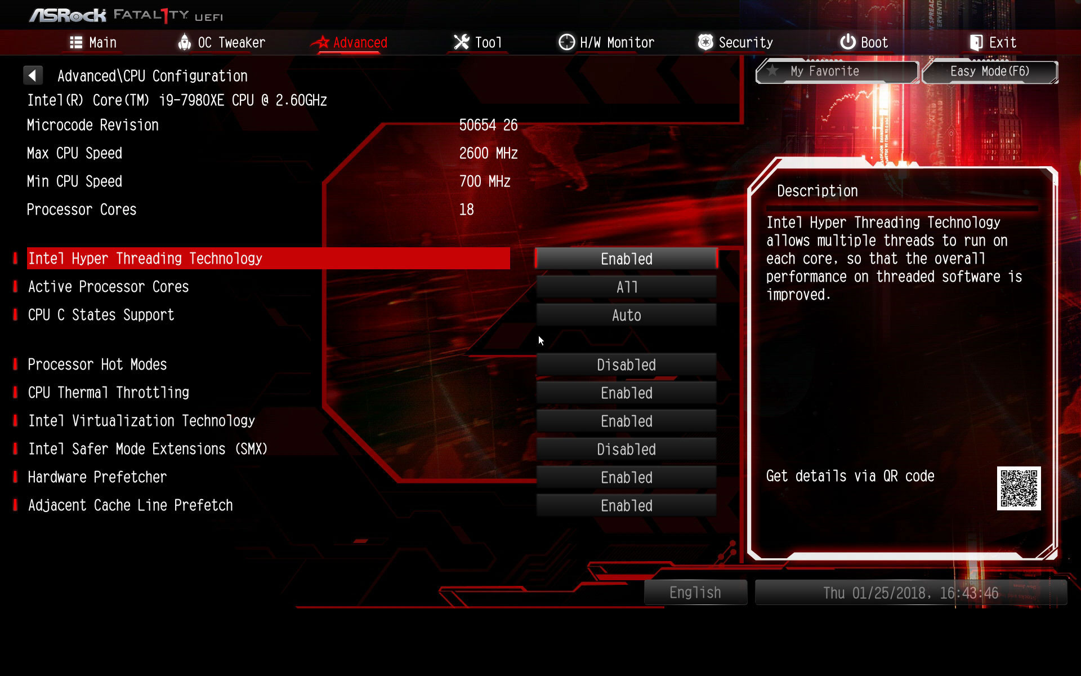This screenshot has height=676, width=1081.
Task: Open the Tool menu tab
Action: click(x=478, y=42)
